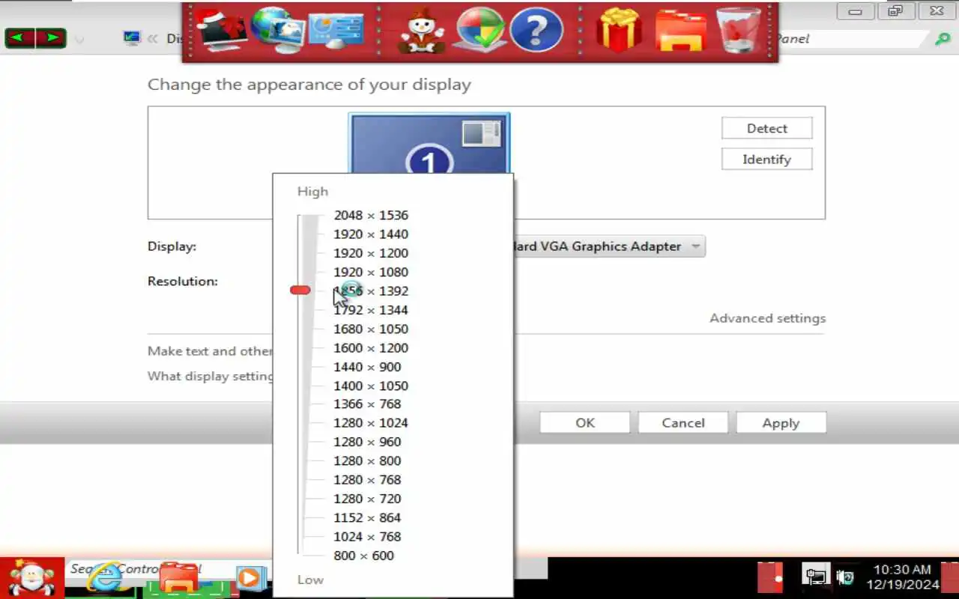Viewport: 959px width, 599px height.
Task: Click the Cancel button
Action: 683,422
